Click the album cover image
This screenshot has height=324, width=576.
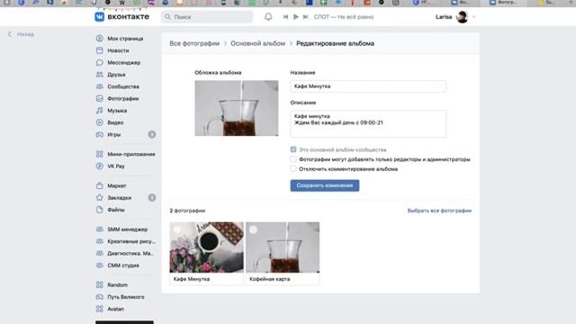click(x=237, y=108)
